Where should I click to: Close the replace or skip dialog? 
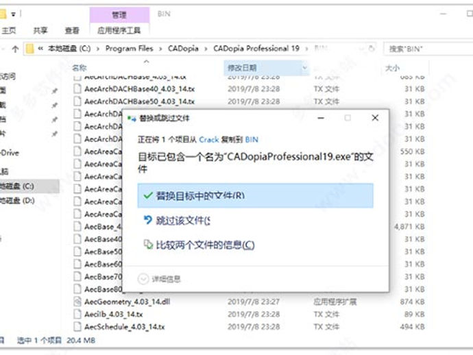(x=375, y=118)
